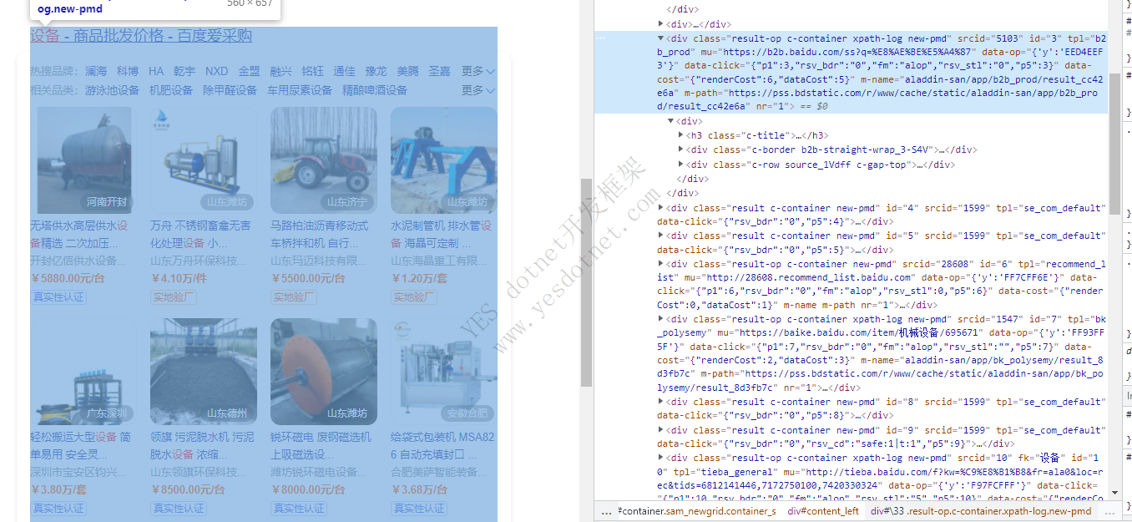Expand the result div with id="9"
Image resolution: width=1132 pixels, height=522 pixels.
(x=661, y=430)
